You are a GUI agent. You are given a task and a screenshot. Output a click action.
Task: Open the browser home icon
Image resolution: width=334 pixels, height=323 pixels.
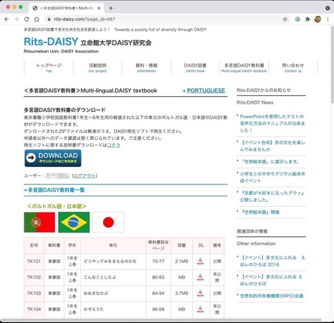[37, 19]
